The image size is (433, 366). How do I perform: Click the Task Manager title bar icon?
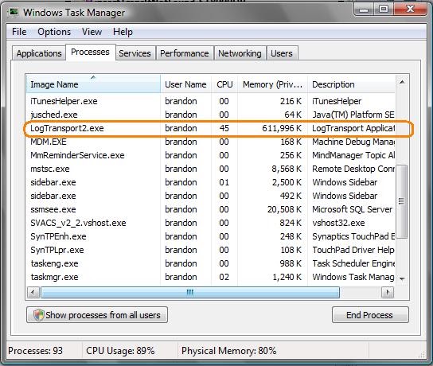click(x=13, y=13)
